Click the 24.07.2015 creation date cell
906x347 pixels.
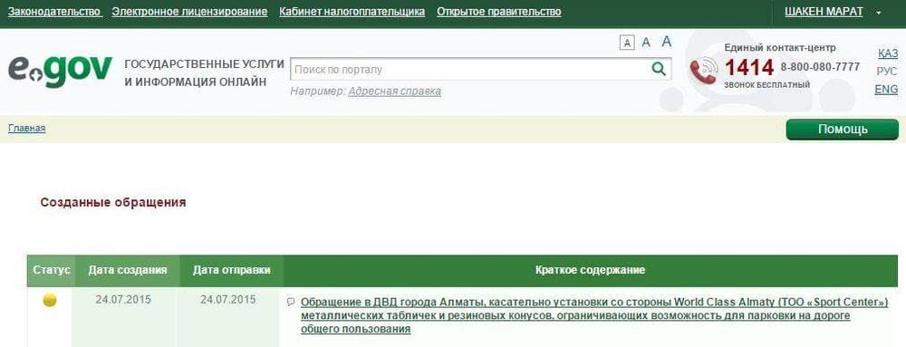click(123, 300)
